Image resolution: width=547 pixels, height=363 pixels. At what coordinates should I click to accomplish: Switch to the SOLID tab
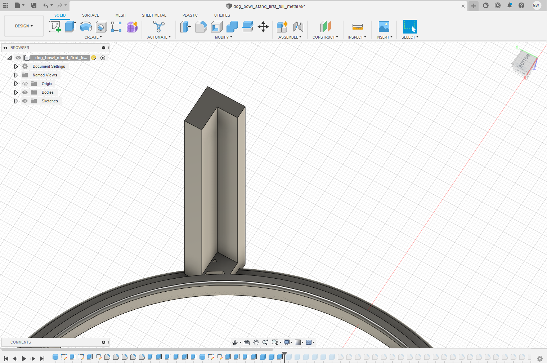(60, 15)
